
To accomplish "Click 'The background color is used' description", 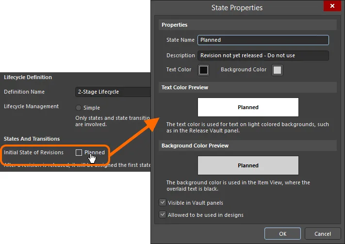I will pyautogui.click(x=238, y=186).
